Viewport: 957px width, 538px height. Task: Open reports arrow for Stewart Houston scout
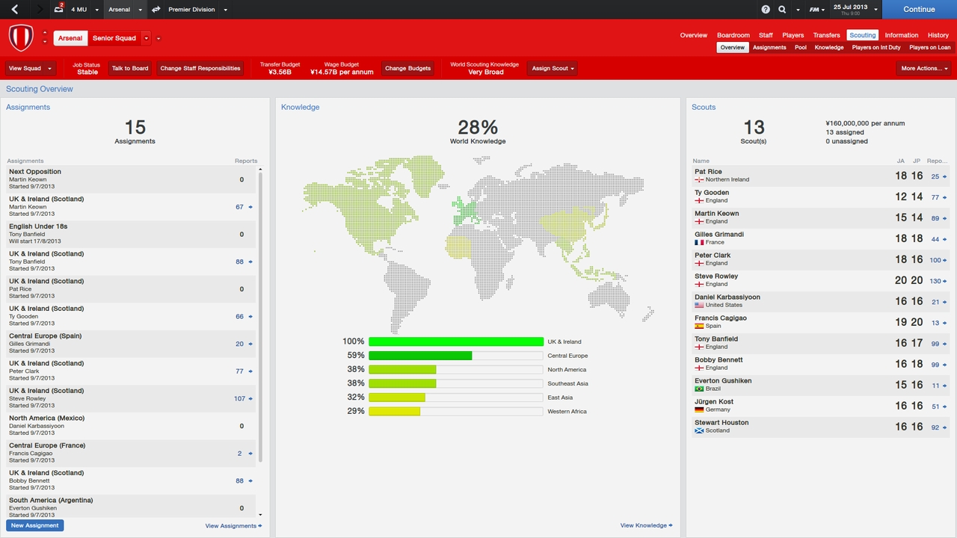pos(944,427)
